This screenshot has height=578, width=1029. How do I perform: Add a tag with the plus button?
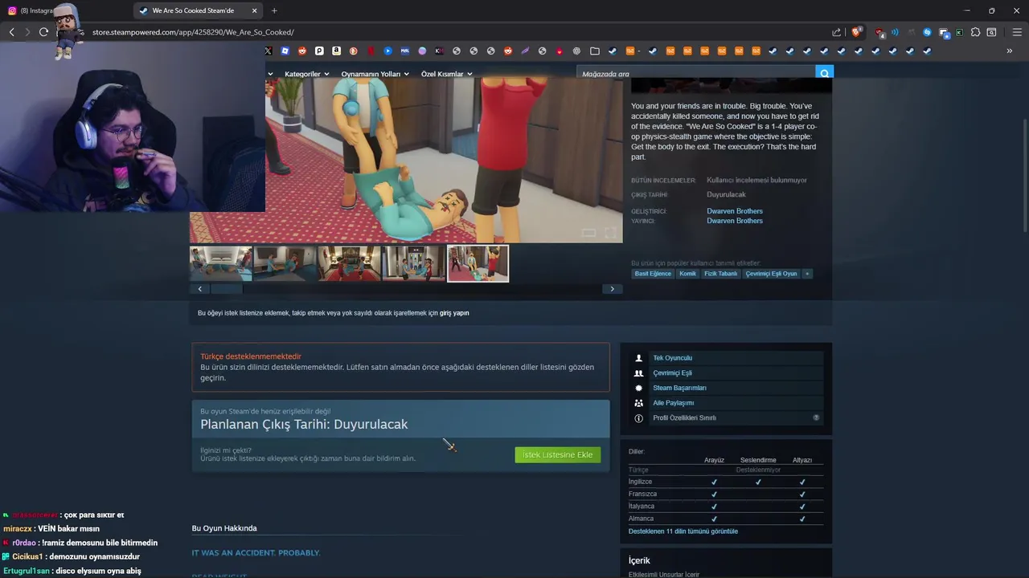click(x=807, y=274)
